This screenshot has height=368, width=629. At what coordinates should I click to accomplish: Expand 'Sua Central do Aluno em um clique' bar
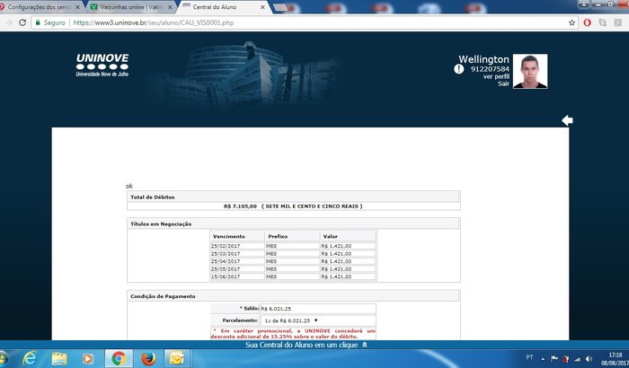point(306,345)
